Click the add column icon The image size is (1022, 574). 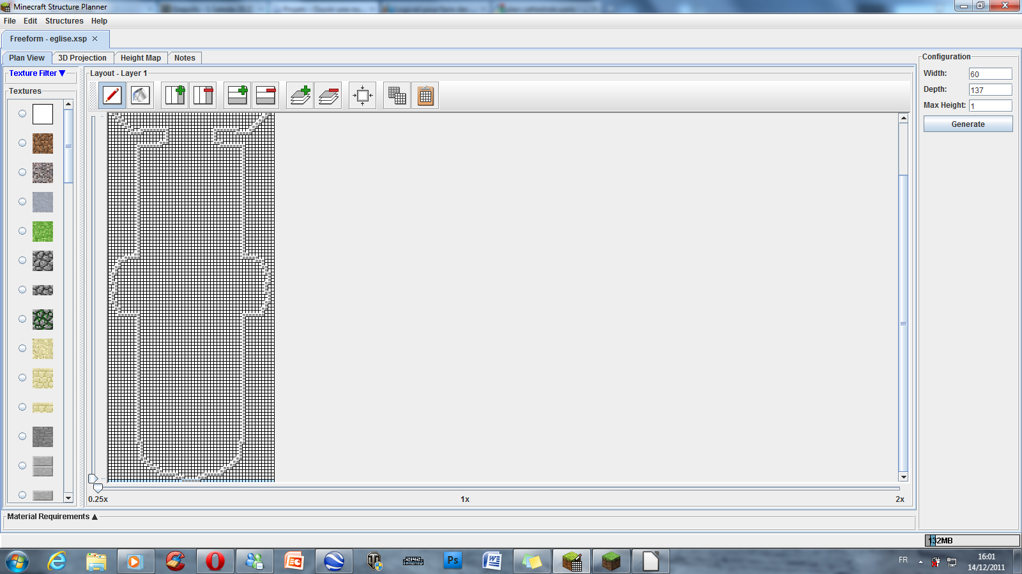click(x=175, y=96)
